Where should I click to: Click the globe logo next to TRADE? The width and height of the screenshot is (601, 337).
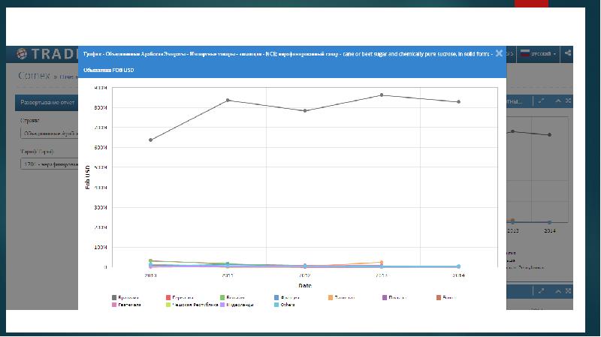click(22, 54)
